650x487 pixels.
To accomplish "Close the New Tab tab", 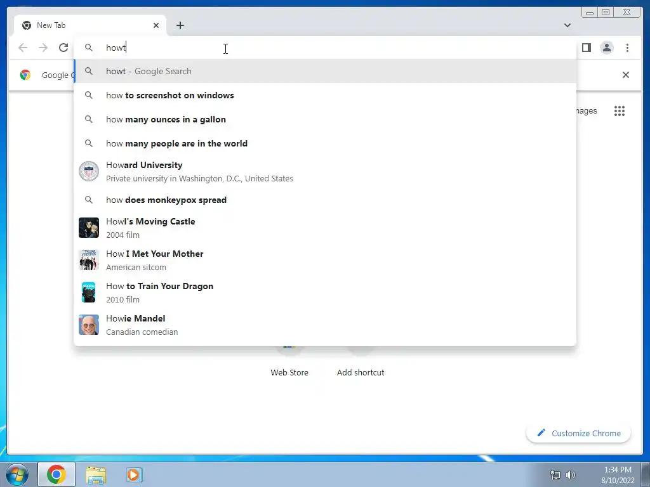I will tap(156, 25).
